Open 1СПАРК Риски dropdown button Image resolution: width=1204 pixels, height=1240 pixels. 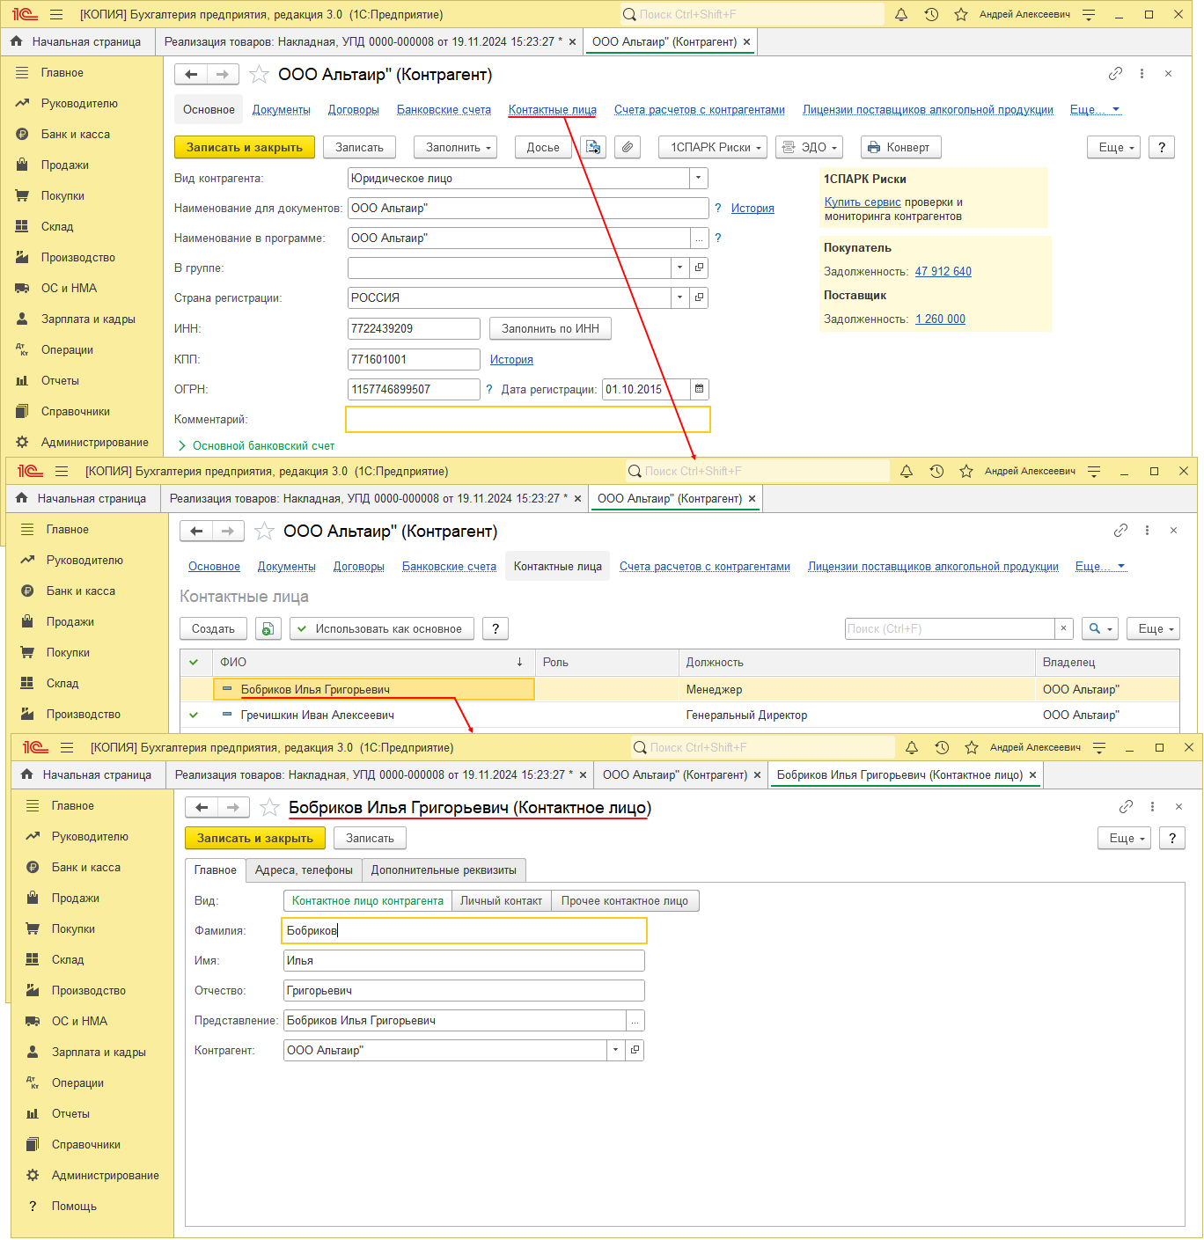(713, 147)
